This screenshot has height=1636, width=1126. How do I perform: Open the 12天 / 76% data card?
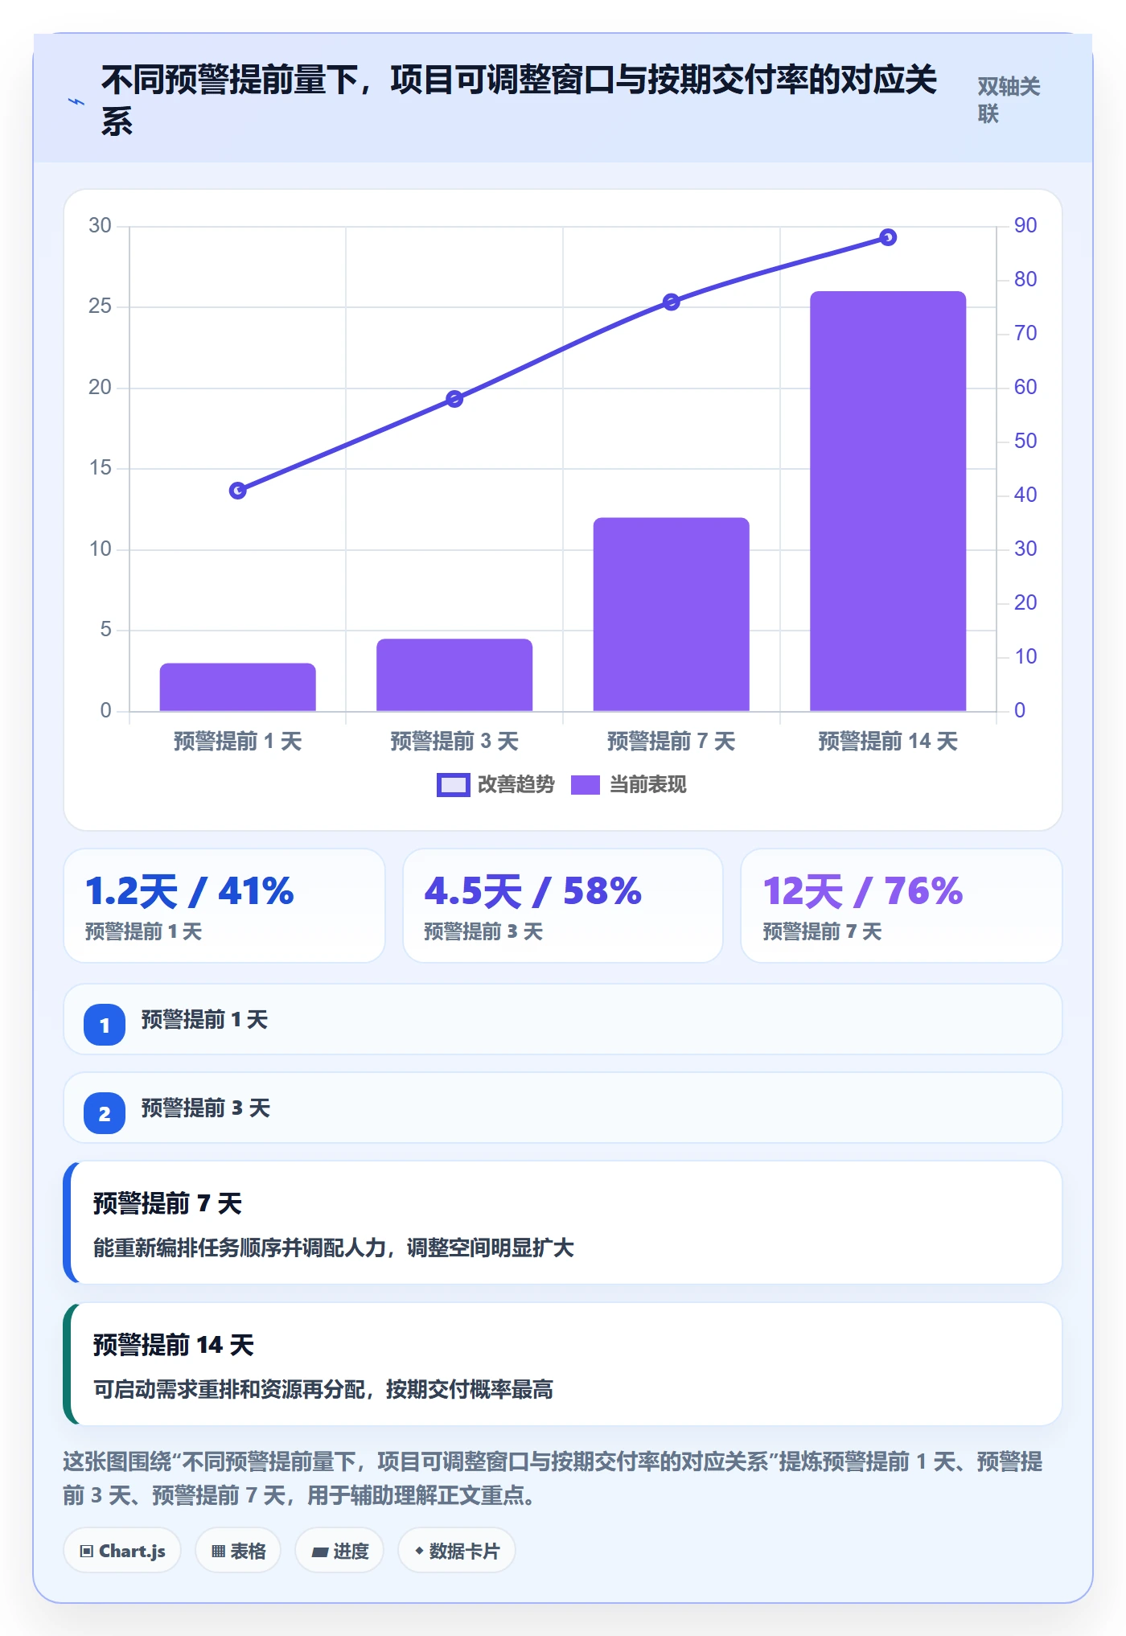click(x=902, y=906)
